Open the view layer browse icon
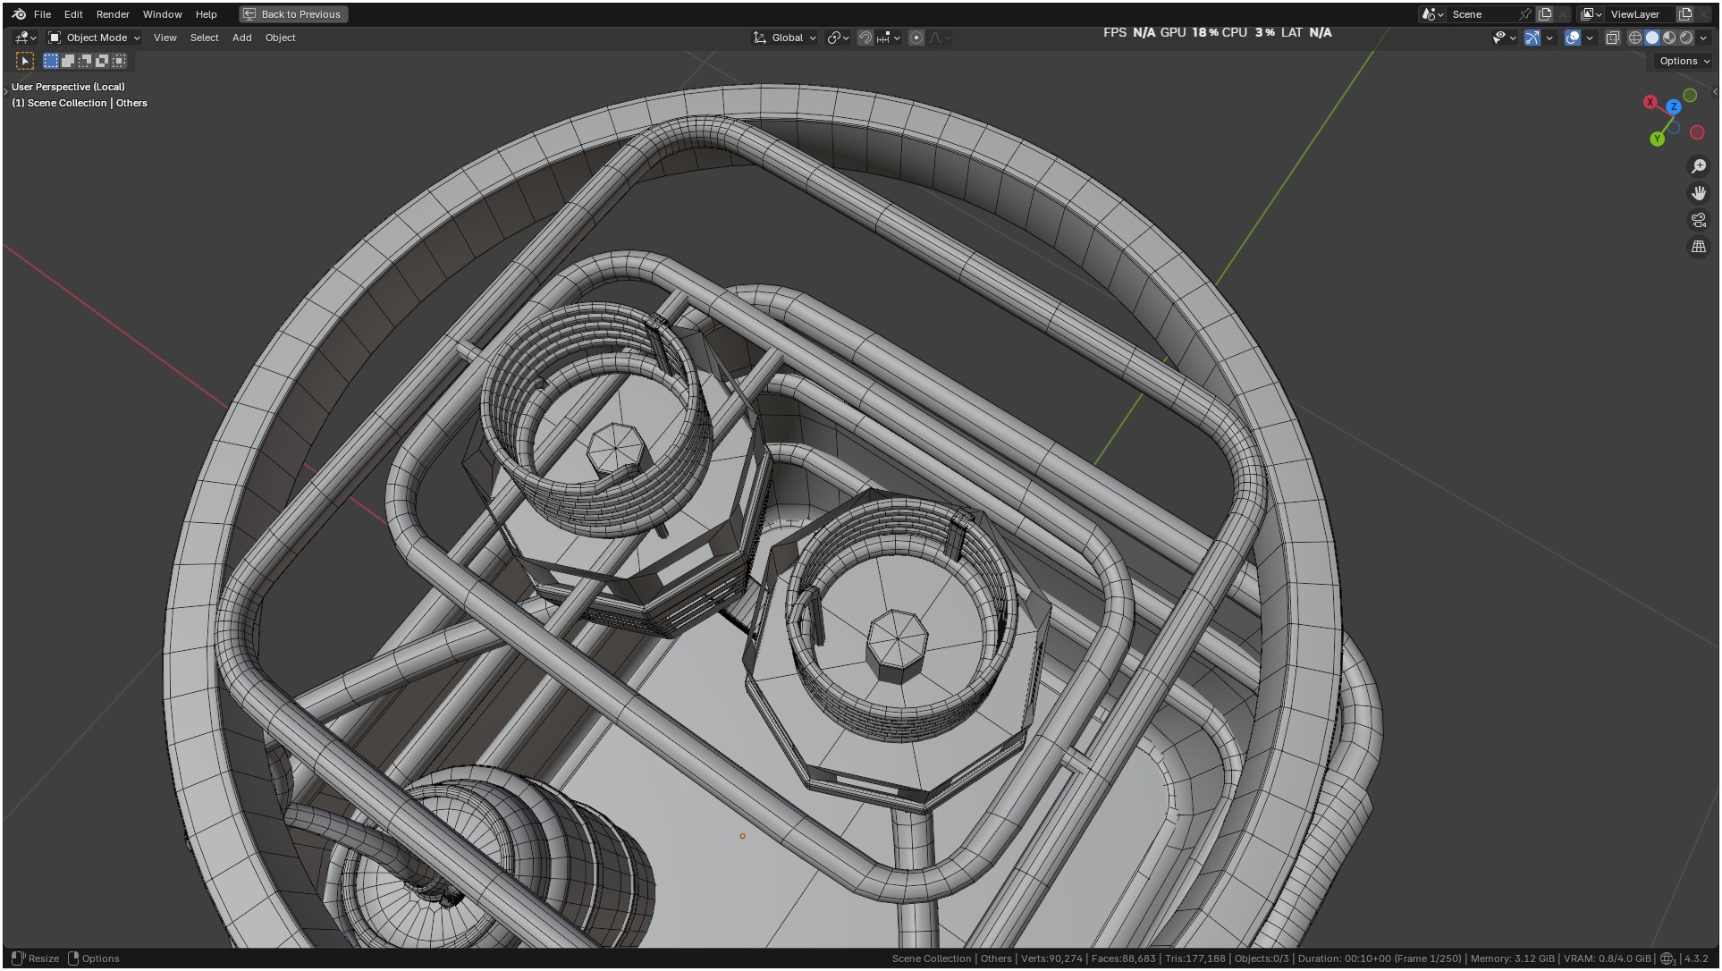1722x971 pixels. 1591,14
